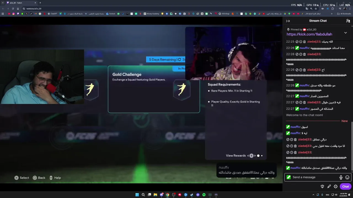
Task: Open Chrome three-dot menu
Action: (350, 9)
